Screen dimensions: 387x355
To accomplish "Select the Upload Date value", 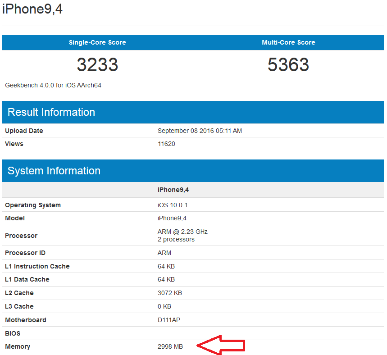I will pyautogui.click(x=200, y=131).
